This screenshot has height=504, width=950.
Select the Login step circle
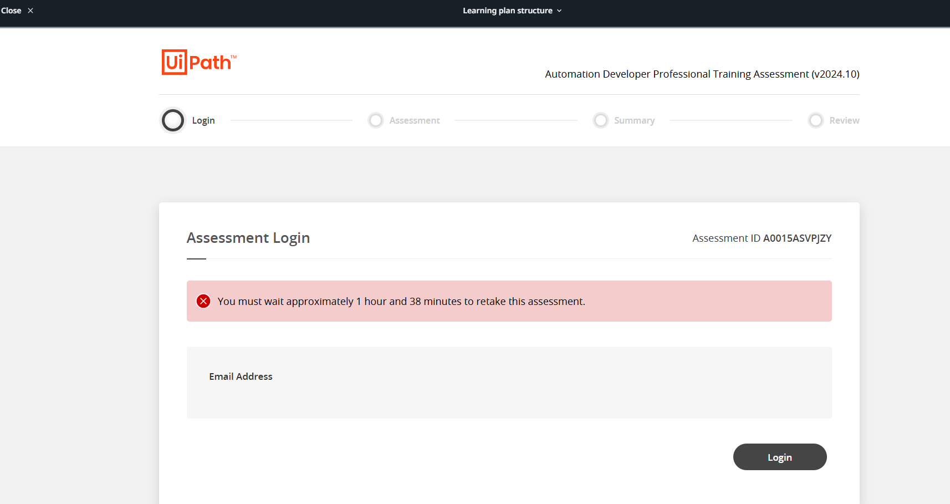173,120
